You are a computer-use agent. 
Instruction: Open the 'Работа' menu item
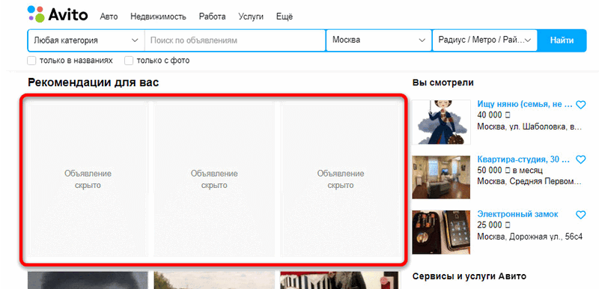(x=212, y=16)
